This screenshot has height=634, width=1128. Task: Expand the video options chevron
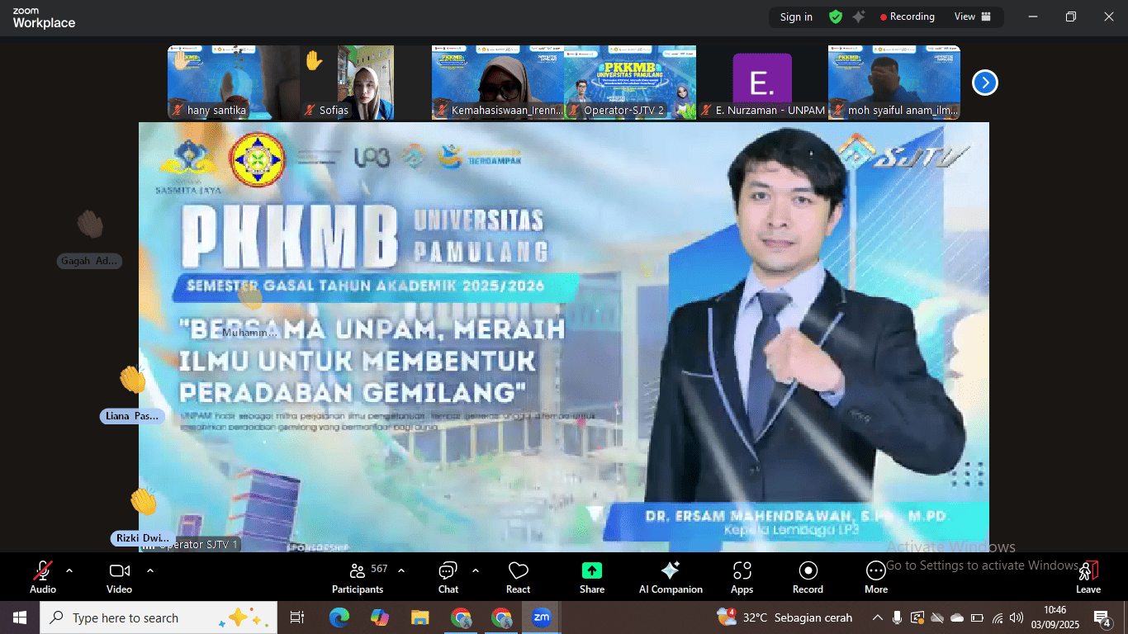pyautogui.click(x=149, y=570)
